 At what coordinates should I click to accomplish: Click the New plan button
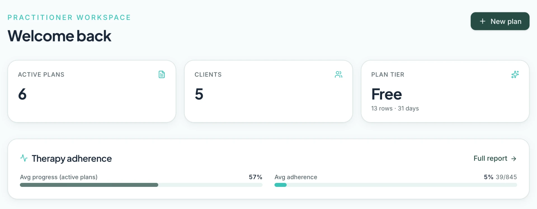[500, 21]
